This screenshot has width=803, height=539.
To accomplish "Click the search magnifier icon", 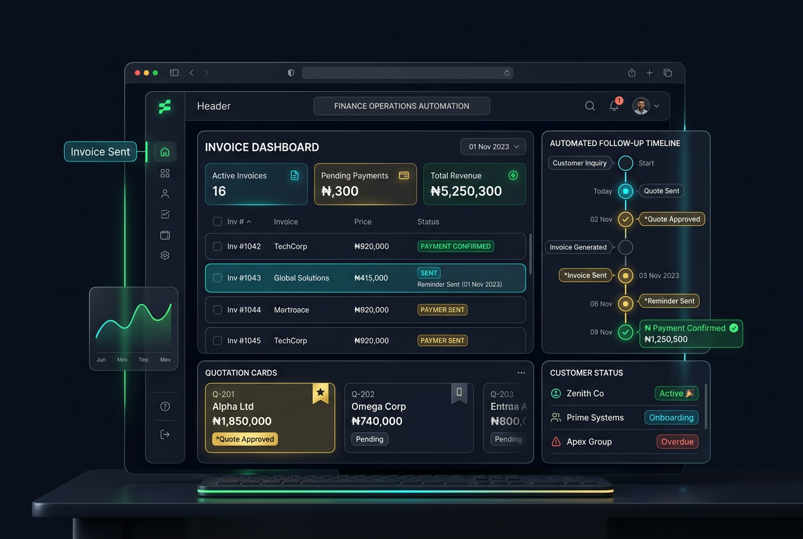I will tap(590, 106).
